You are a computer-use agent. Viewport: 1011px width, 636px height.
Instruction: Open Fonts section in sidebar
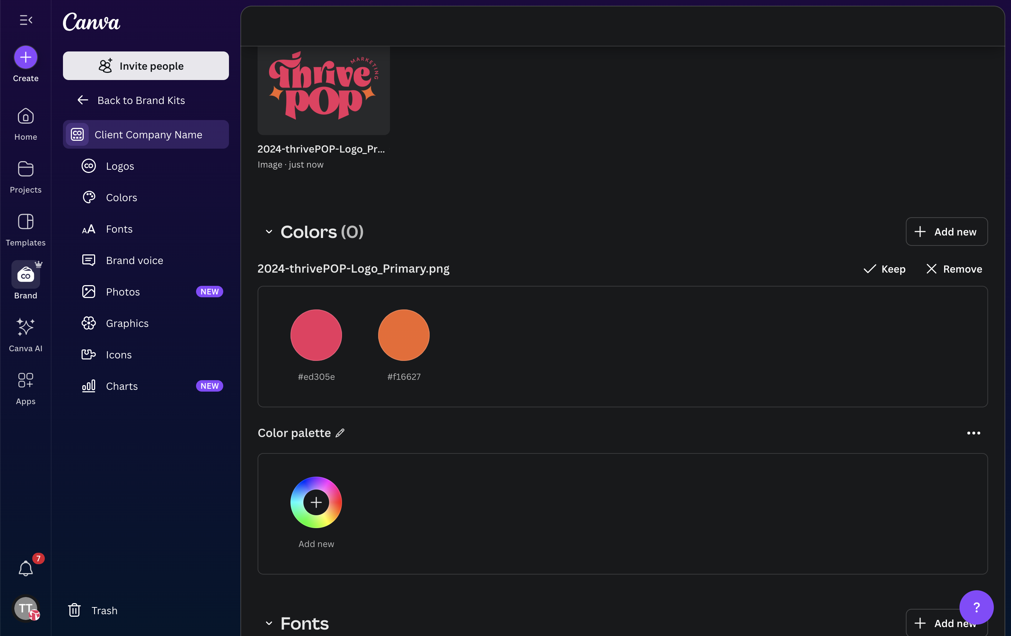pos(146,229)
